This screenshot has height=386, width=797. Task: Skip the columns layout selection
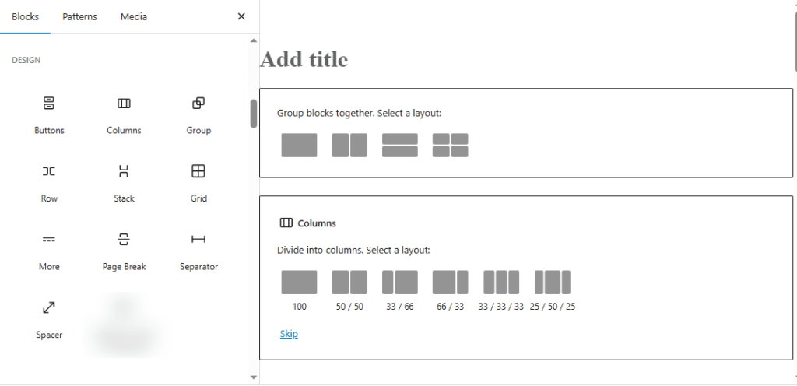click(289, 334)
